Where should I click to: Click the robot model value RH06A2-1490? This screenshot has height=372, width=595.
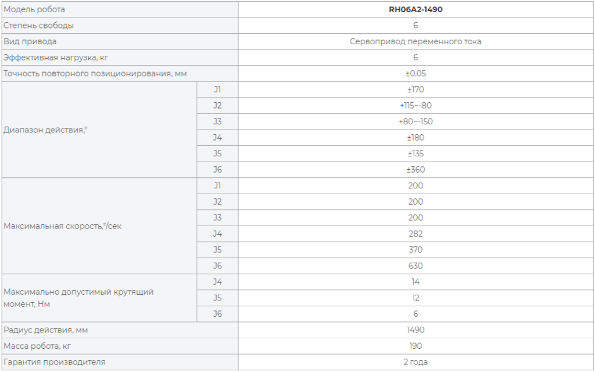coord(415,9)
